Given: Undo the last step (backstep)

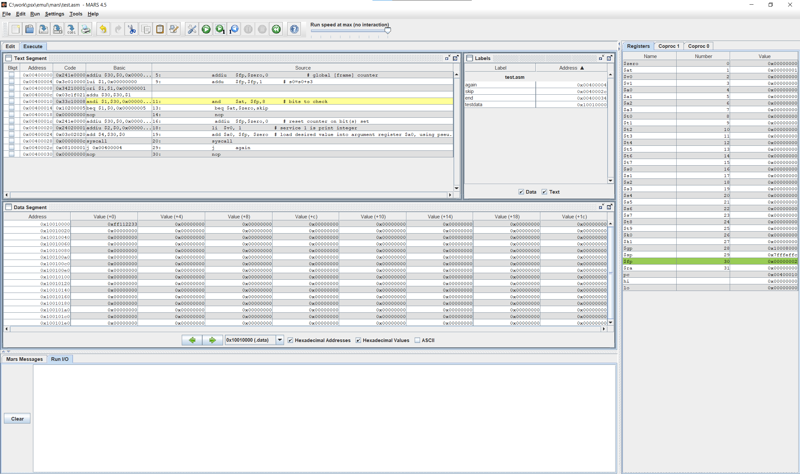Looking at the screenshot, I should coord(234,29).
